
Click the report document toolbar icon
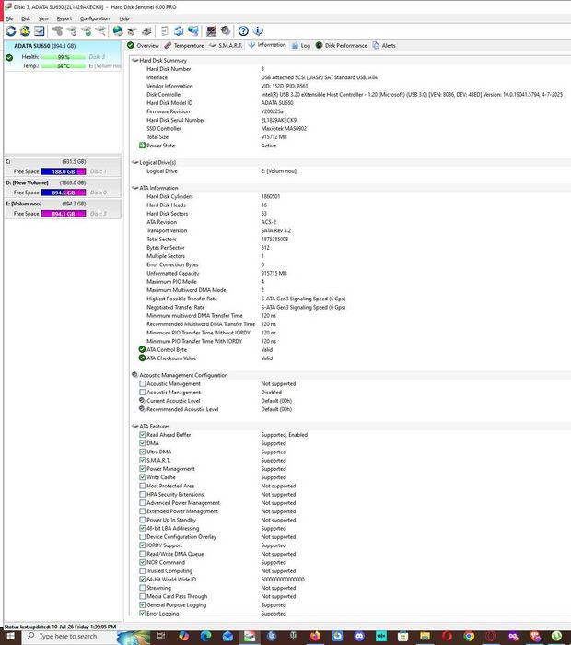[165, 30]
